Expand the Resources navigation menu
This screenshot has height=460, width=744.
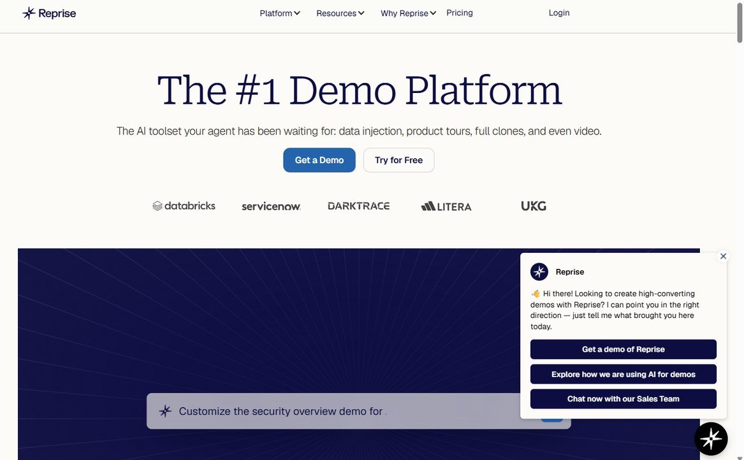[340, 13]
